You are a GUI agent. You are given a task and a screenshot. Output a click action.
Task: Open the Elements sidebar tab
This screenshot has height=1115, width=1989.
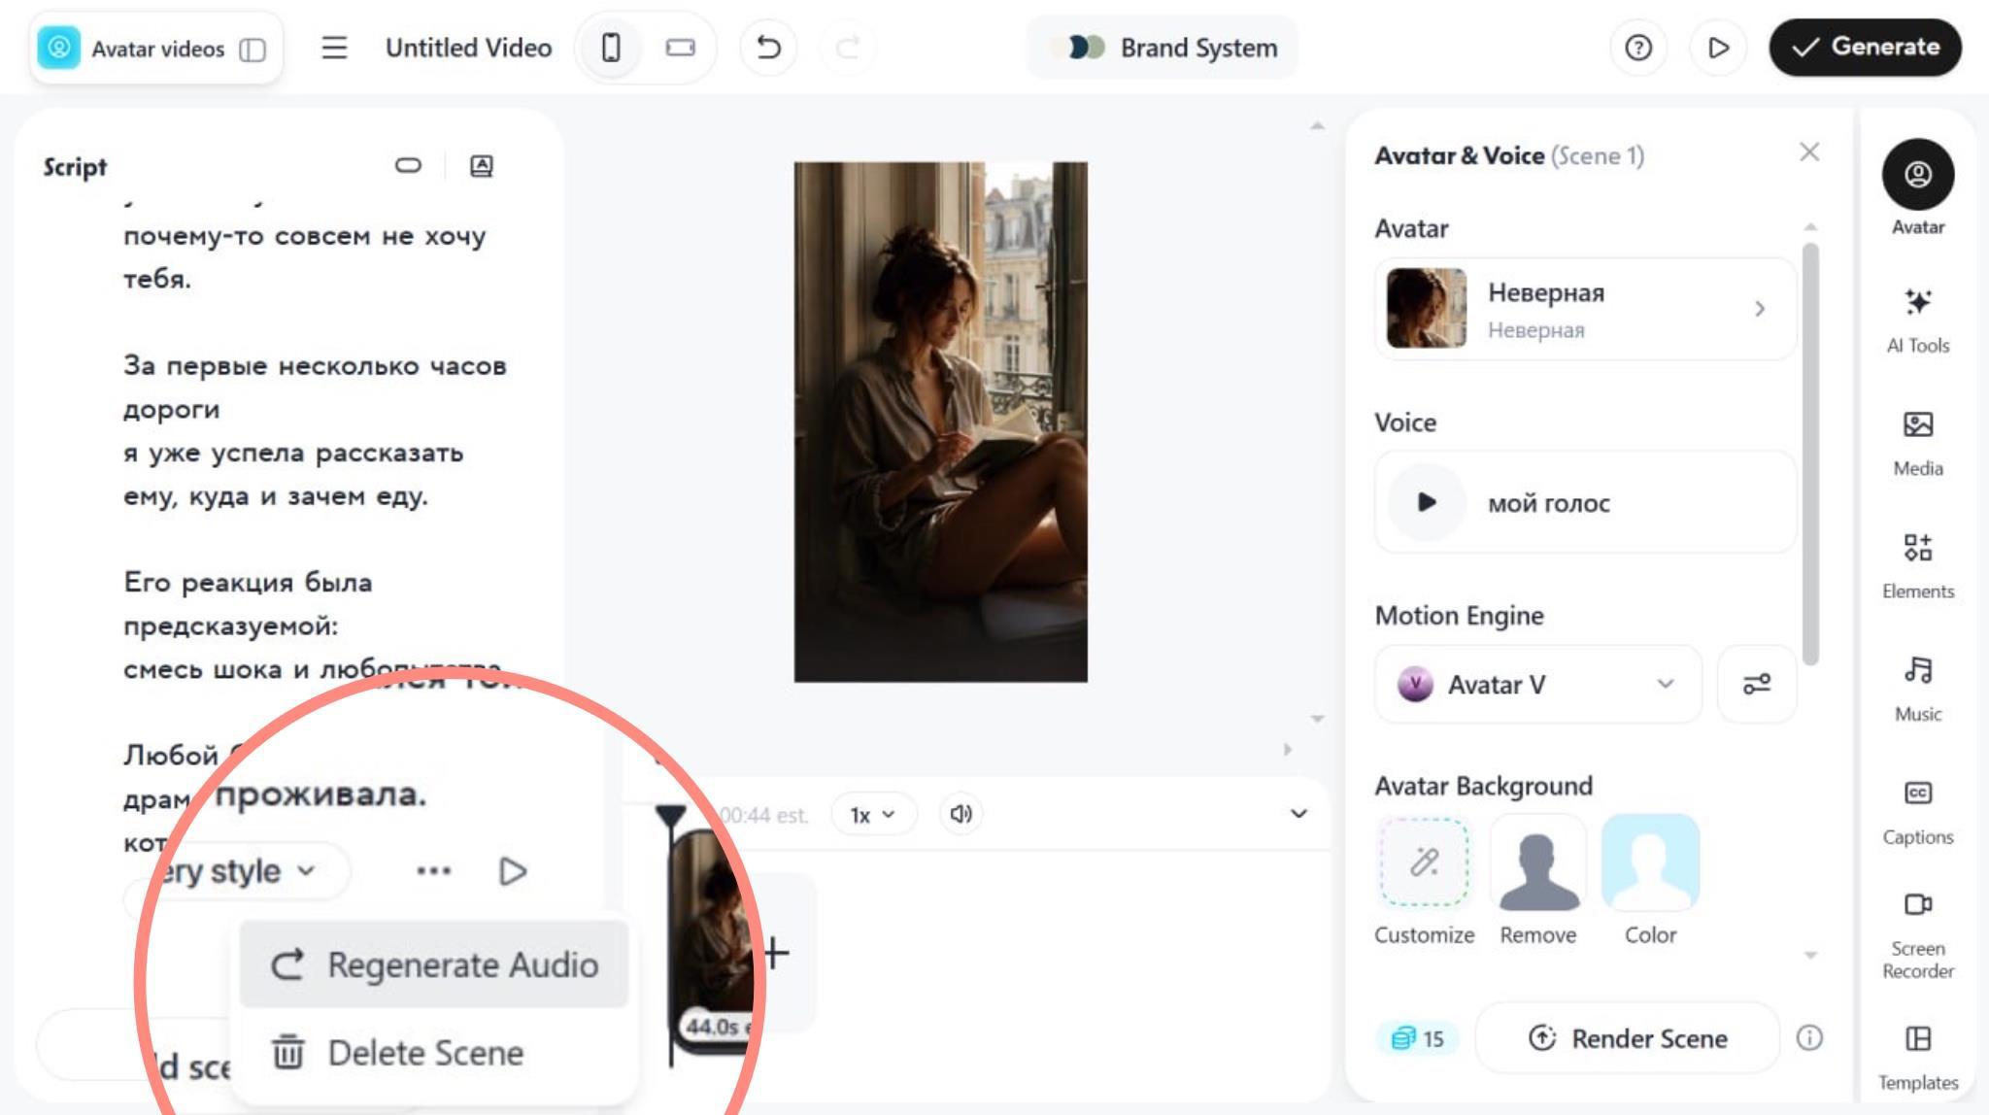click(1918, 566)
